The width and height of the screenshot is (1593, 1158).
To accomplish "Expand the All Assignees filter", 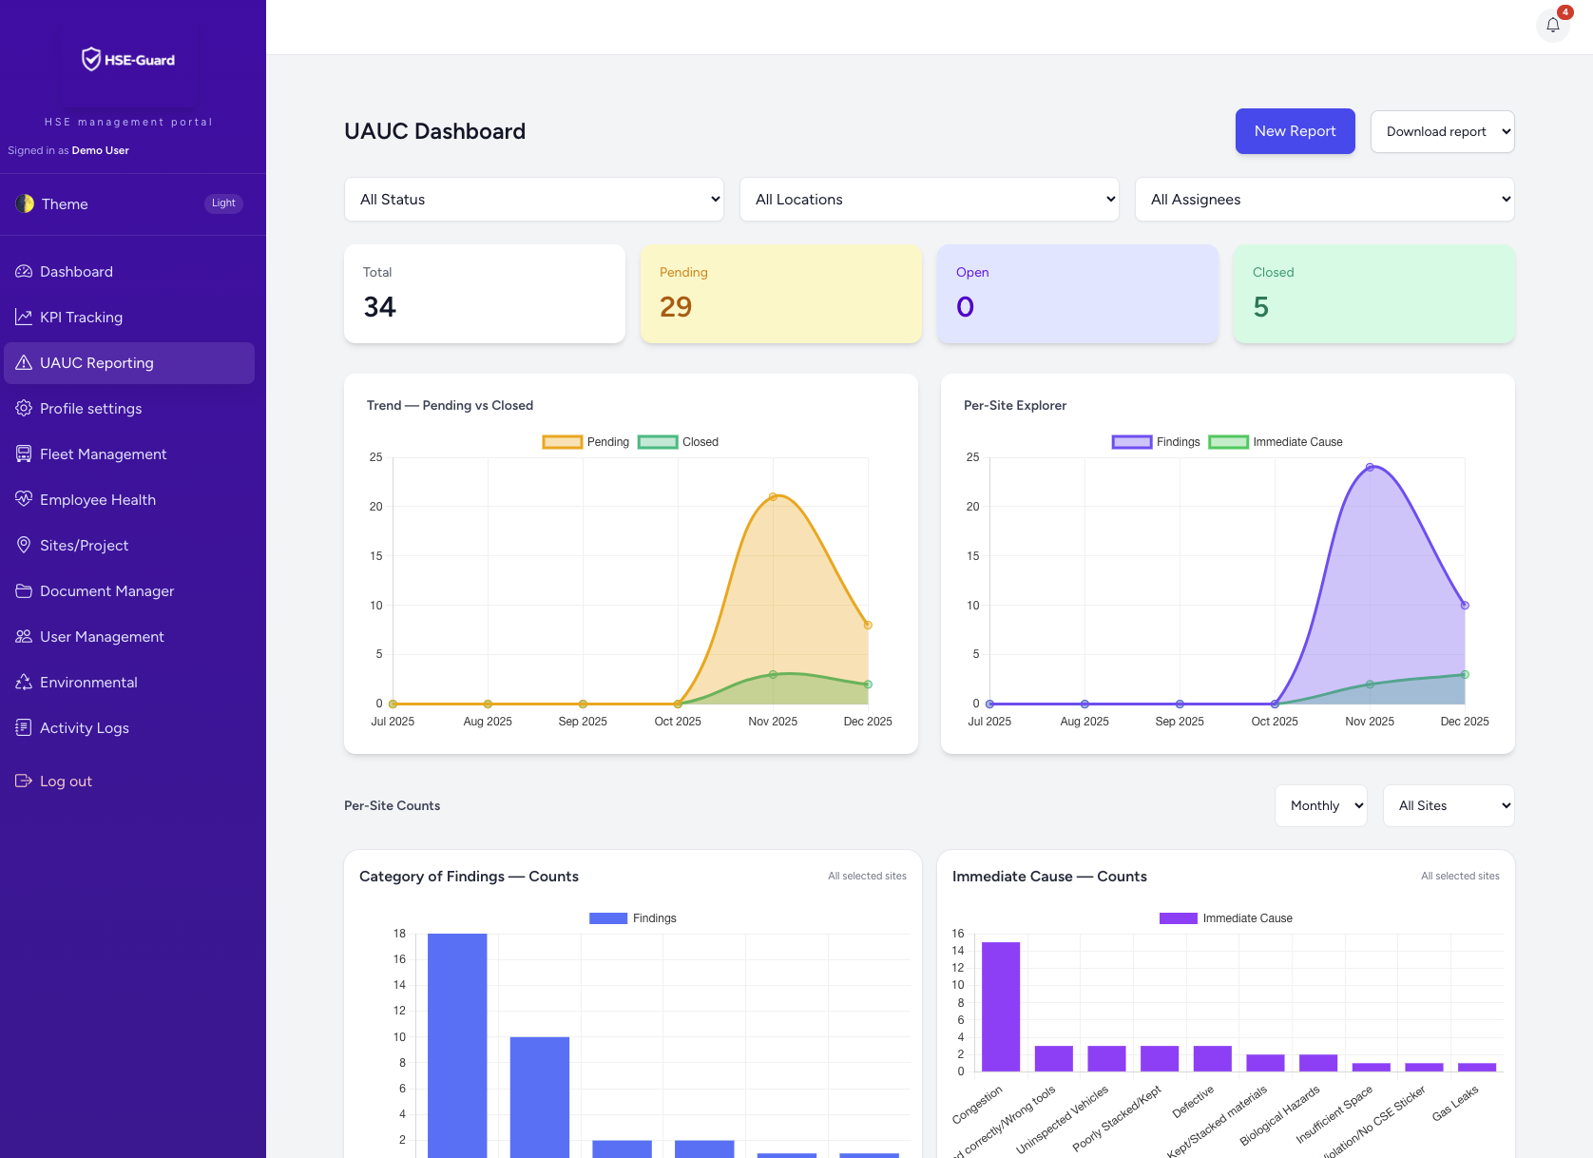I will point(1324,199).
